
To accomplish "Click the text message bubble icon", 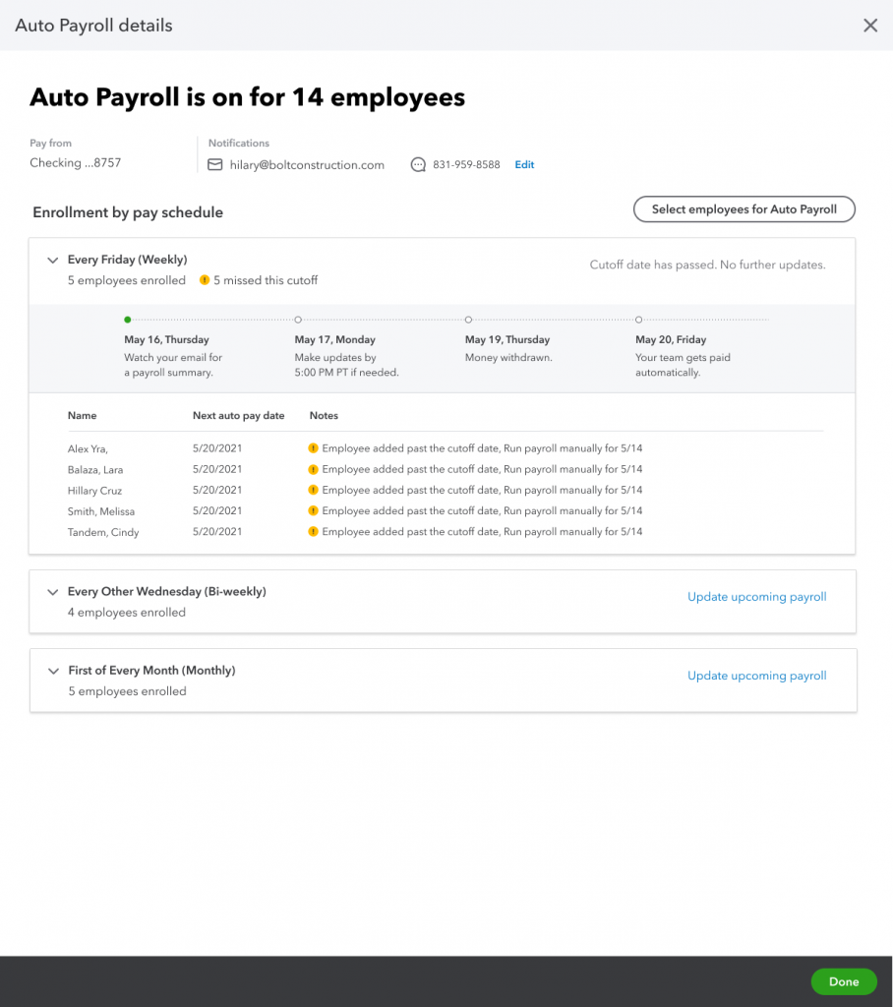I will [418, 165].
